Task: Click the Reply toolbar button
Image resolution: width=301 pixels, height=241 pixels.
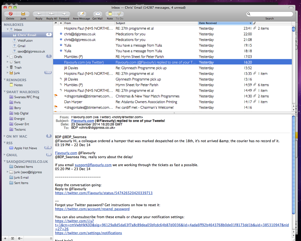Action: [x=39, y=14]
